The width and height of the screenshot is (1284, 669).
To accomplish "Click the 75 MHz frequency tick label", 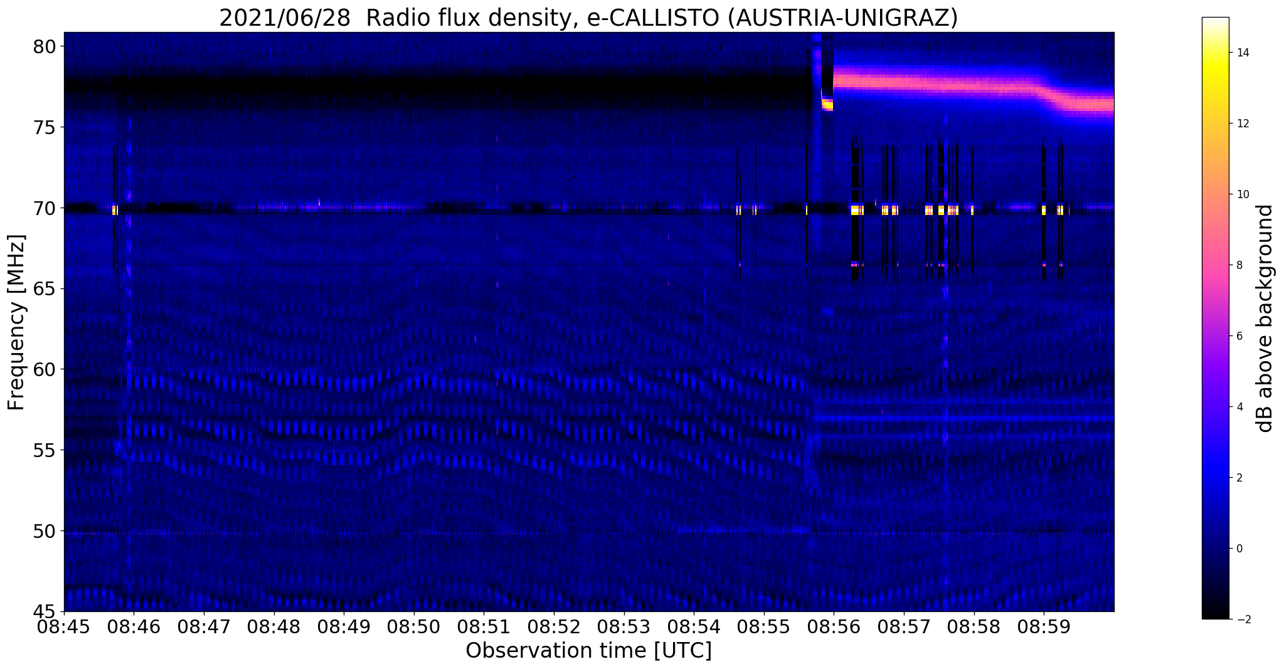I will [x=46, y=127].
